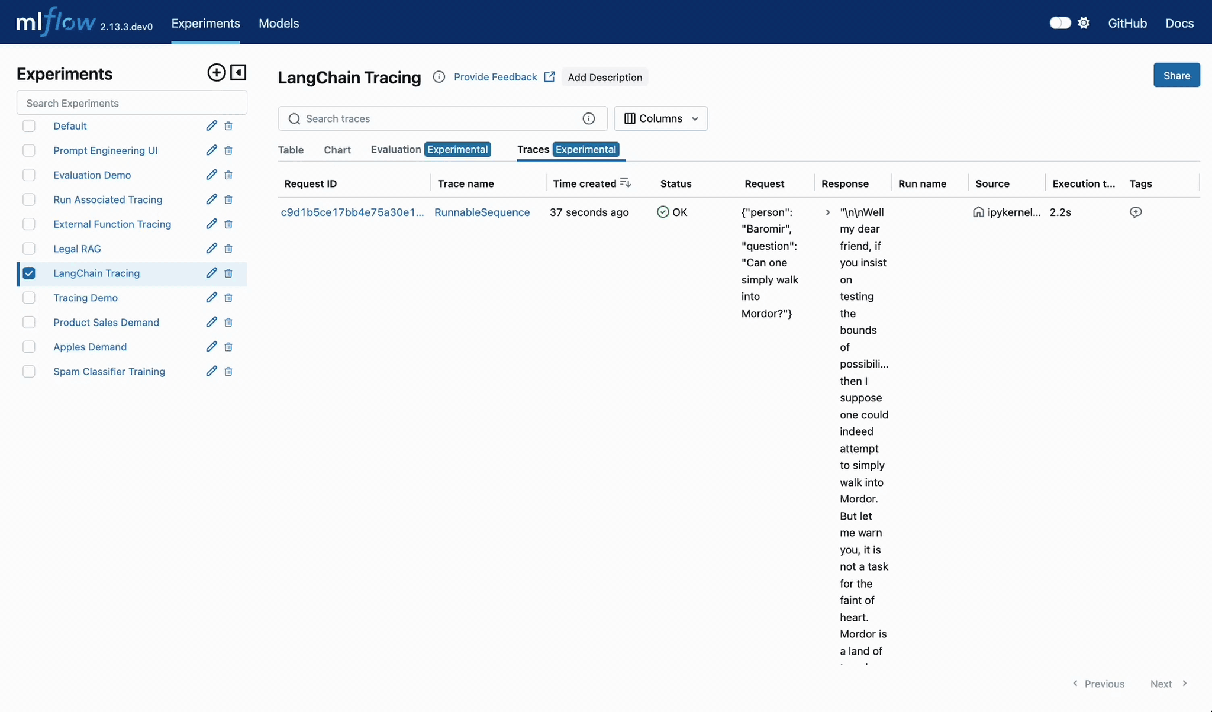Open the Chart tab
The height and width of the screenshot is (712, 1212).
[x=337, y=150]
